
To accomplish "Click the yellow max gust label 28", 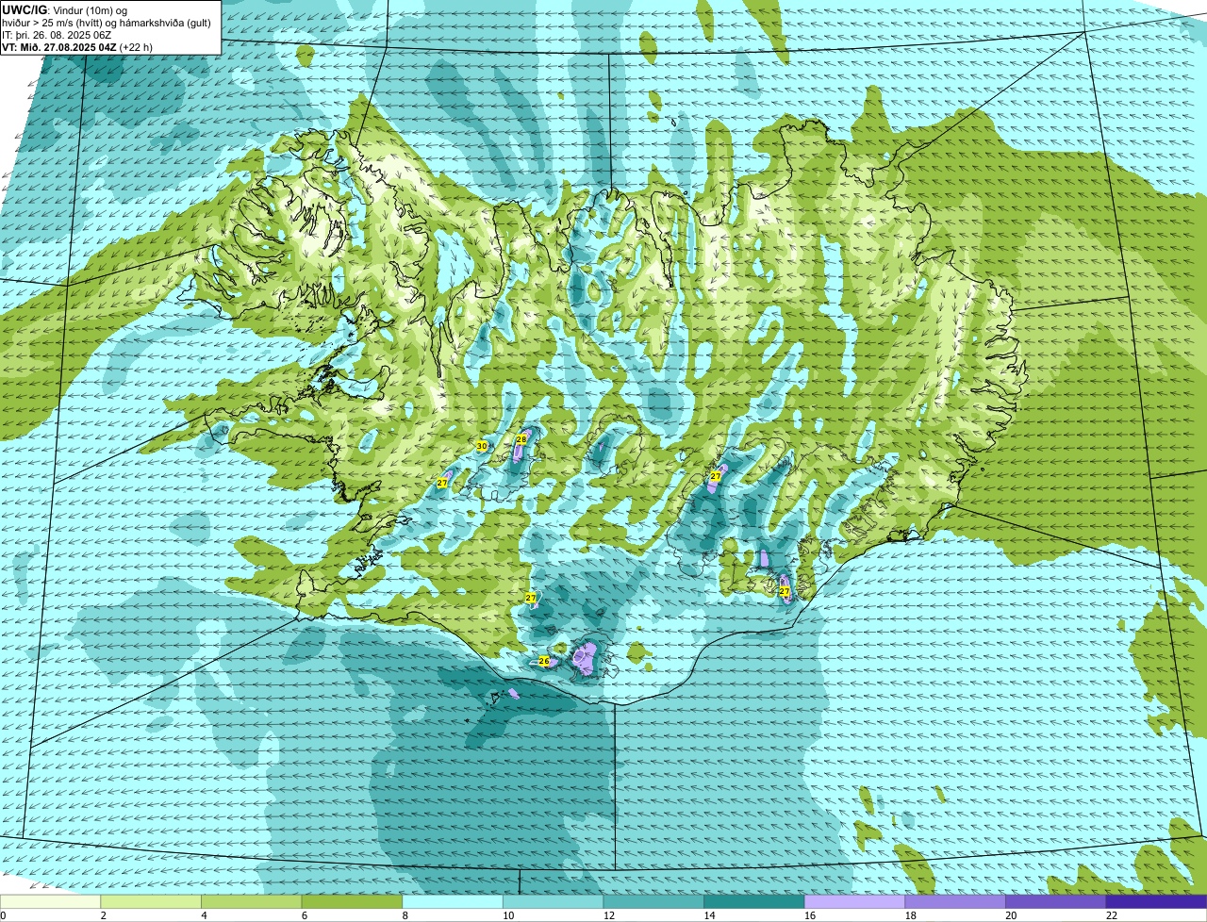I will [521, 440].
